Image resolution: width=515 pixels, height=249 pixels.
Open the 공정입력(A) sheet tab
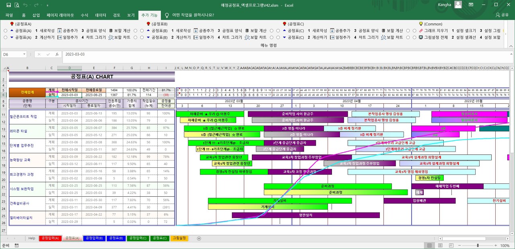click(50, 239)
